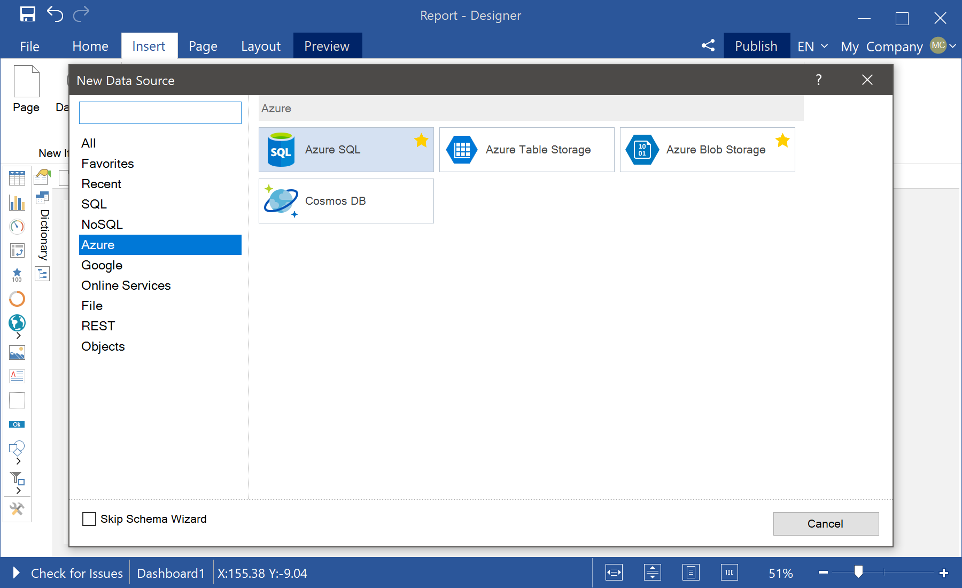Image resolution: width=962 pixels, height=588 pixels.
Task: Switch to one page view
Action: pyautogui.click(x=691, y=572)
